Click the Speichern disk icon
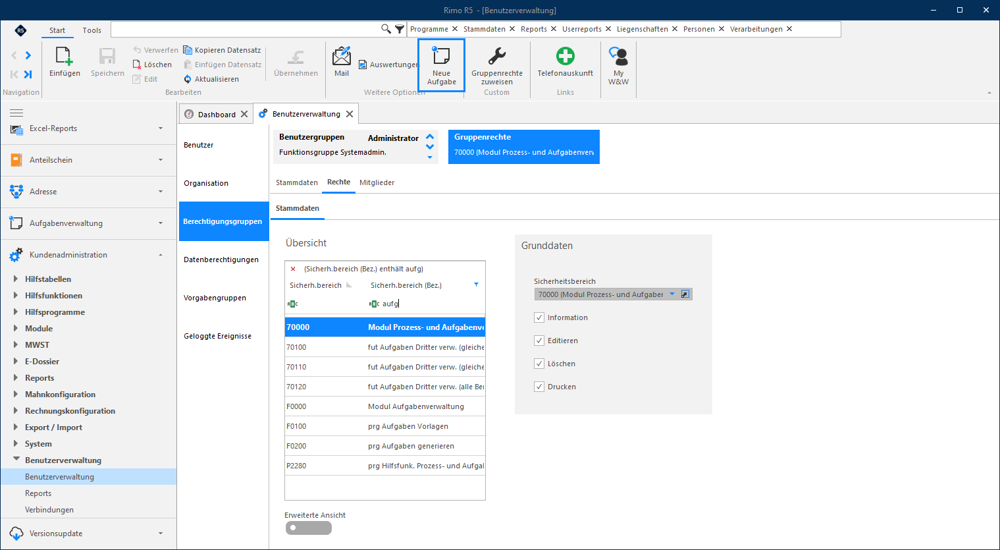Image resolution: width=1000 pixels, height=550 pixels. 107,56
